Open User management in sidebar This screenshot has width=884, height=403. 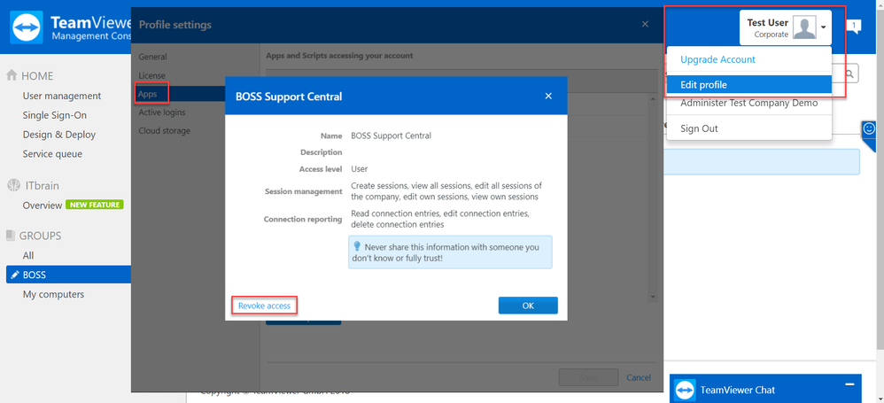click(62, 96)
